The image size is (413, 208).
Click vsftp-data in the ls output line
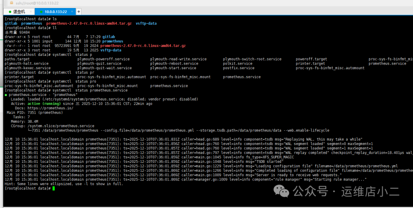tap(146, 23)
